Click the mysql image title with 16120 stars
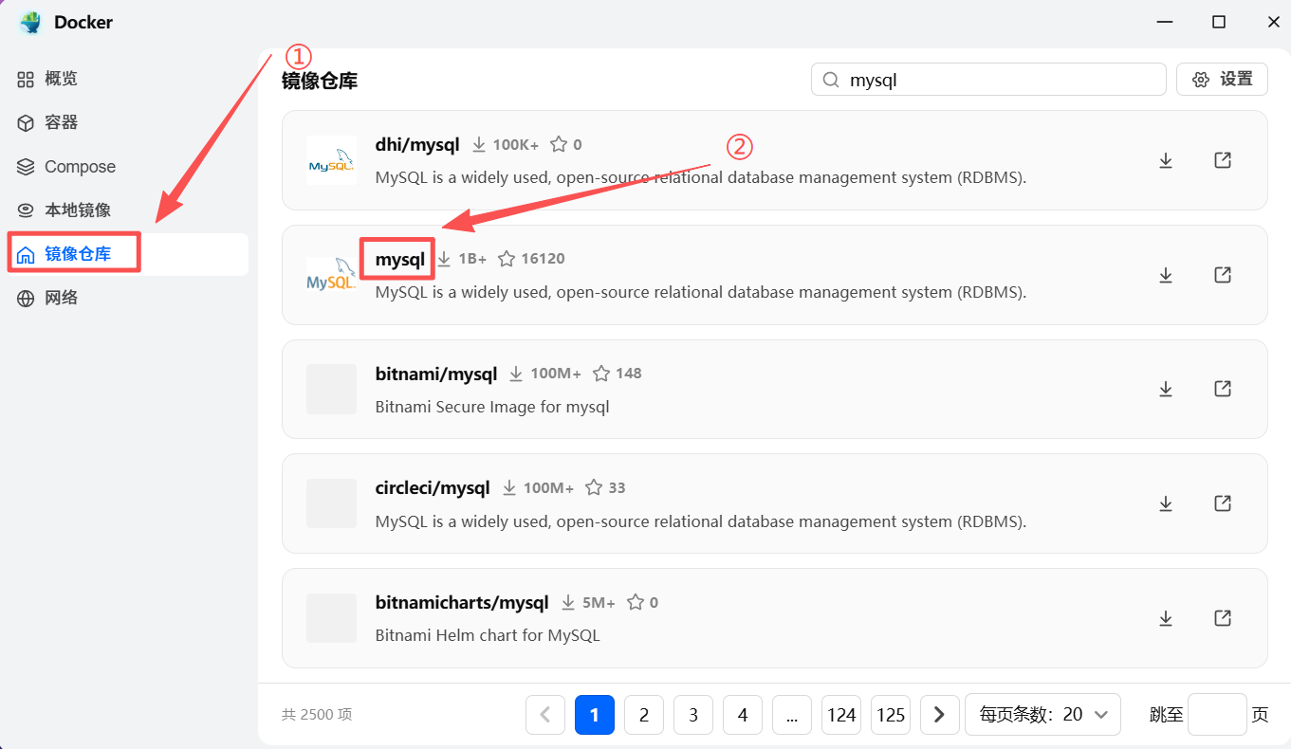This screenshot has width=1291, height=749. click(x=400, y=259)
